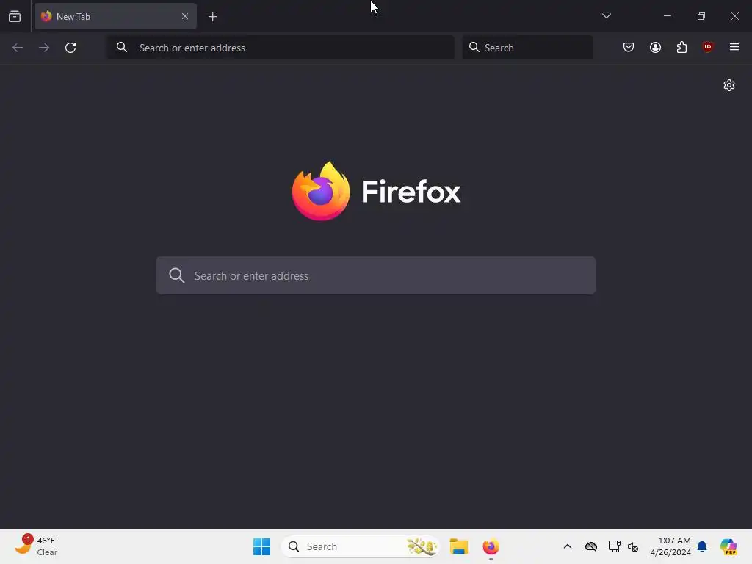
Task: Launch Copilot preview from the taskbar
Action: 728,546
